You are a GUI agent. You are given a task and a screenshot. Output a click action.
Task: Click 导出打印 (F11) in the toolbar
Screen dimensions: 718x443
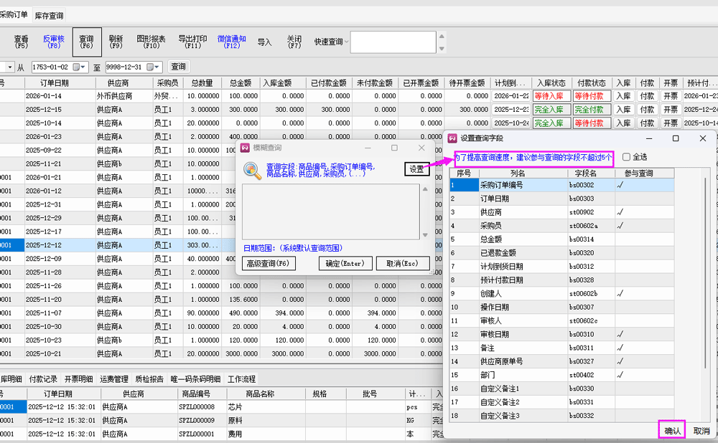[x=192, y=42]
